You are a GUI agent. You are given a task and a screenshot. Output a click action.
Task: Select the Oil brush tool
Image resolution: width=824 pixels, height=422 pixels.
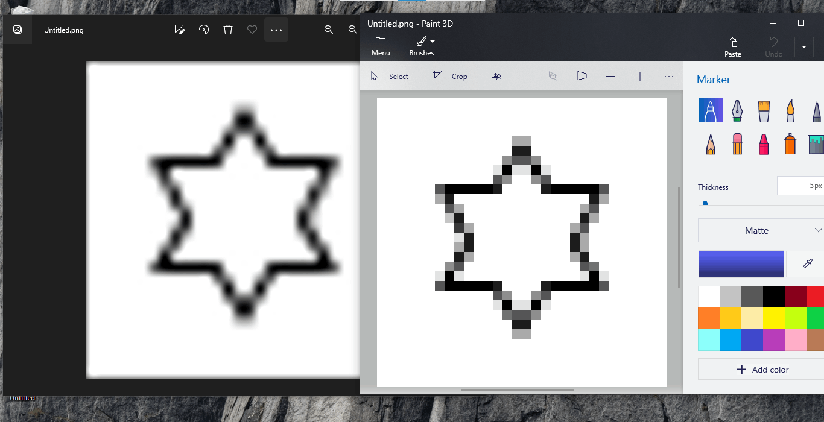pyautogui.click(x=764, y=110)
